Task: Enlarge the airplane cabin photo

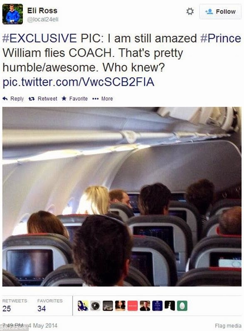Action: 122,197
